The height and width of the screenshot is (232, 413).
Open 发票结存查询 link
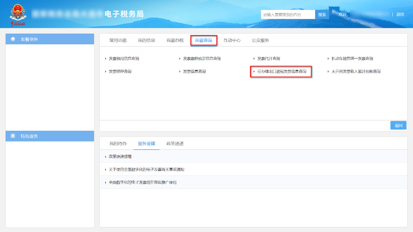coord(120,71)
